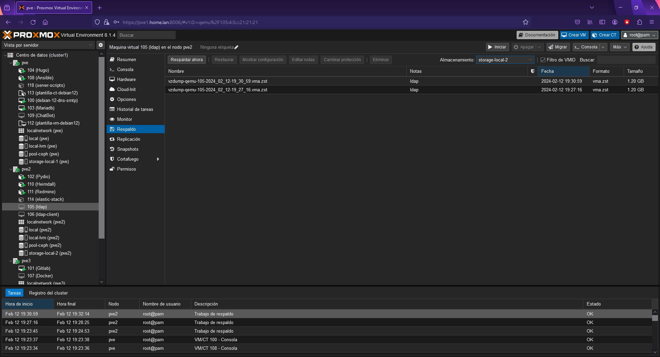The image size is (660, 357).
Task: Click the Crear VM button
Action: (x=574, y=35)
